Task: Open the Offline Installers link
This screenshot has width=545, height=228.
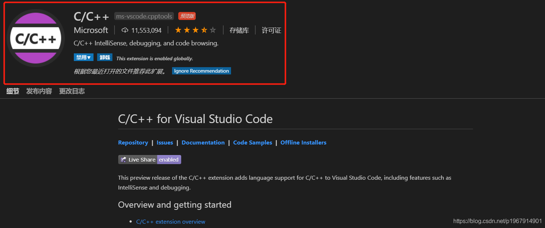Action: point(303,143)
